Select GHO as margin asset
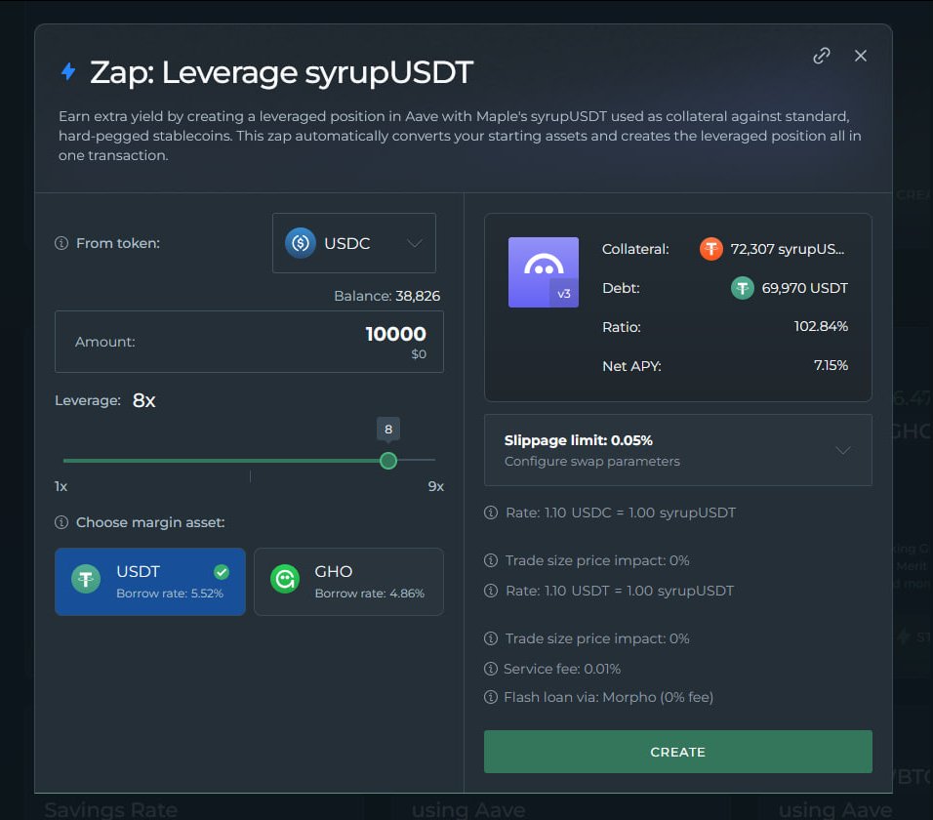Viewport: 933px width, 820px height. (348, 581)
